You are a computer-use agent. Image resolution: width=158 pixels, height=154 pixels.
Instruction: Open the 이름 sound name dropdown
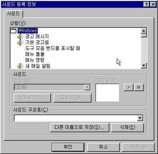coord(87,87)
